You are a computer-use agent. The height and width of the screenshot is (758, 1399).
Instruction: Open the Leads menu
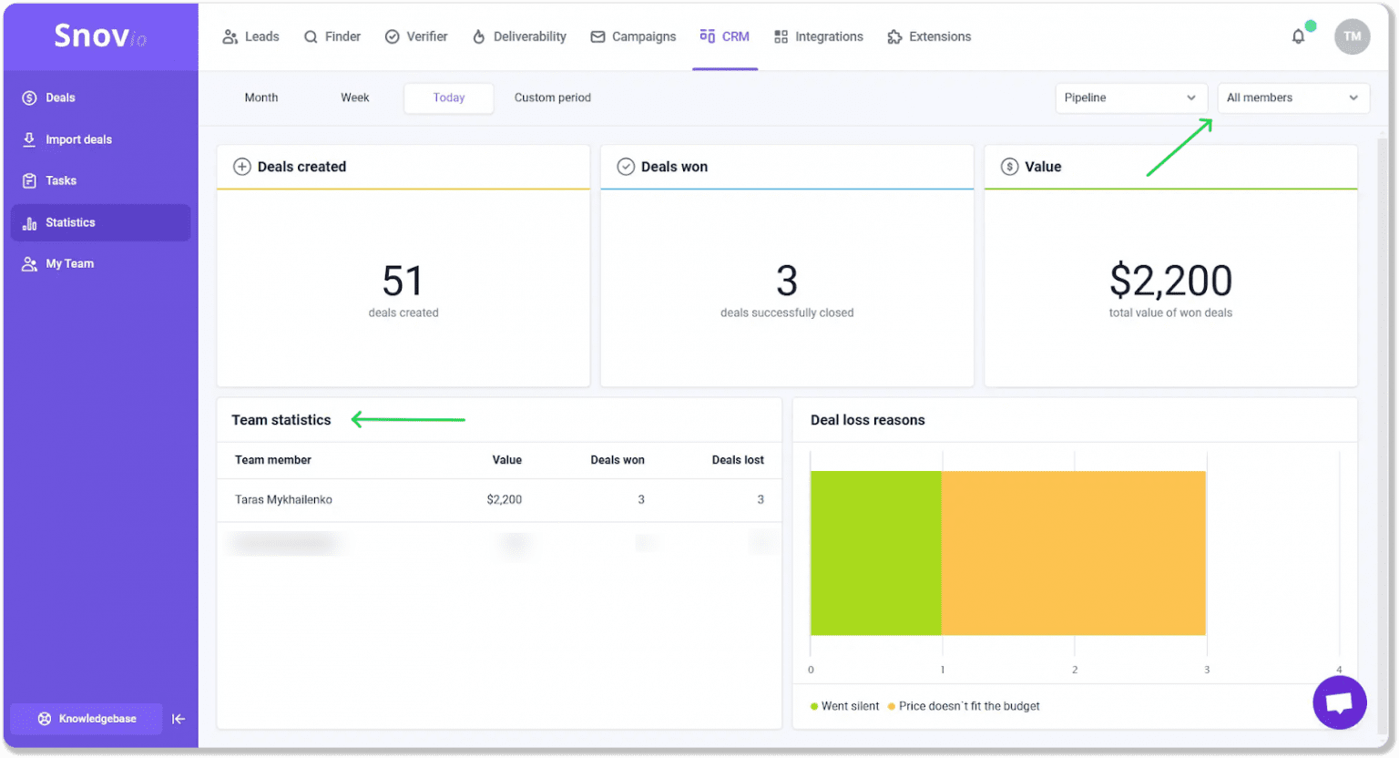(251, 36)
